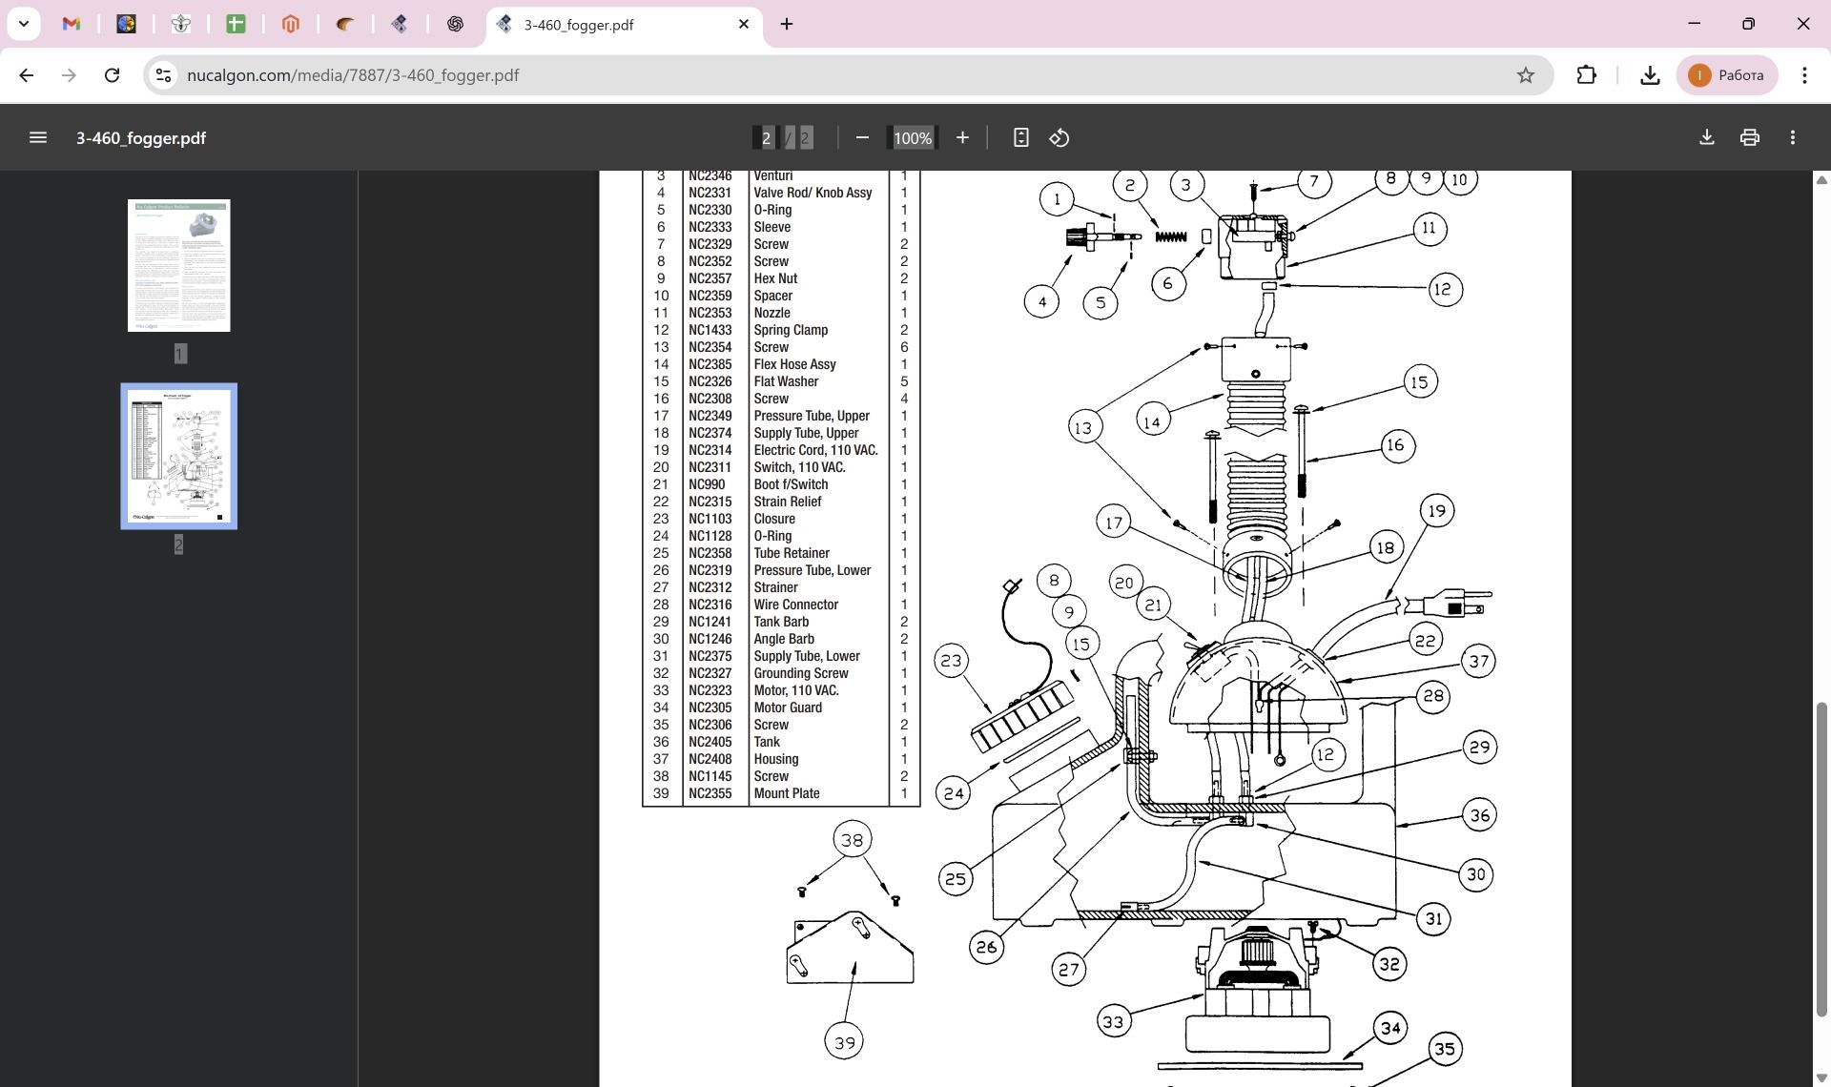Click the Работа profile button
This screenshot has width=1831, height=1087.
pyautogui.click(x=1727, y=75)
